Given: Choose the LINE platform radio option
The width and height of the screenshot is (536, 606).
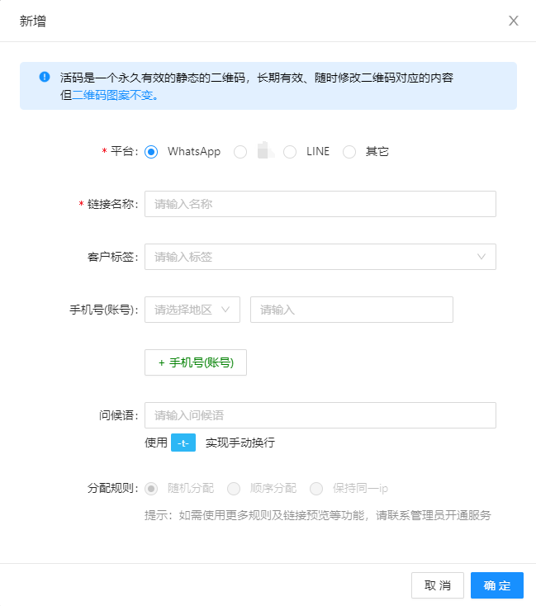Looking at the screenshot, I should tap(290, 152).
